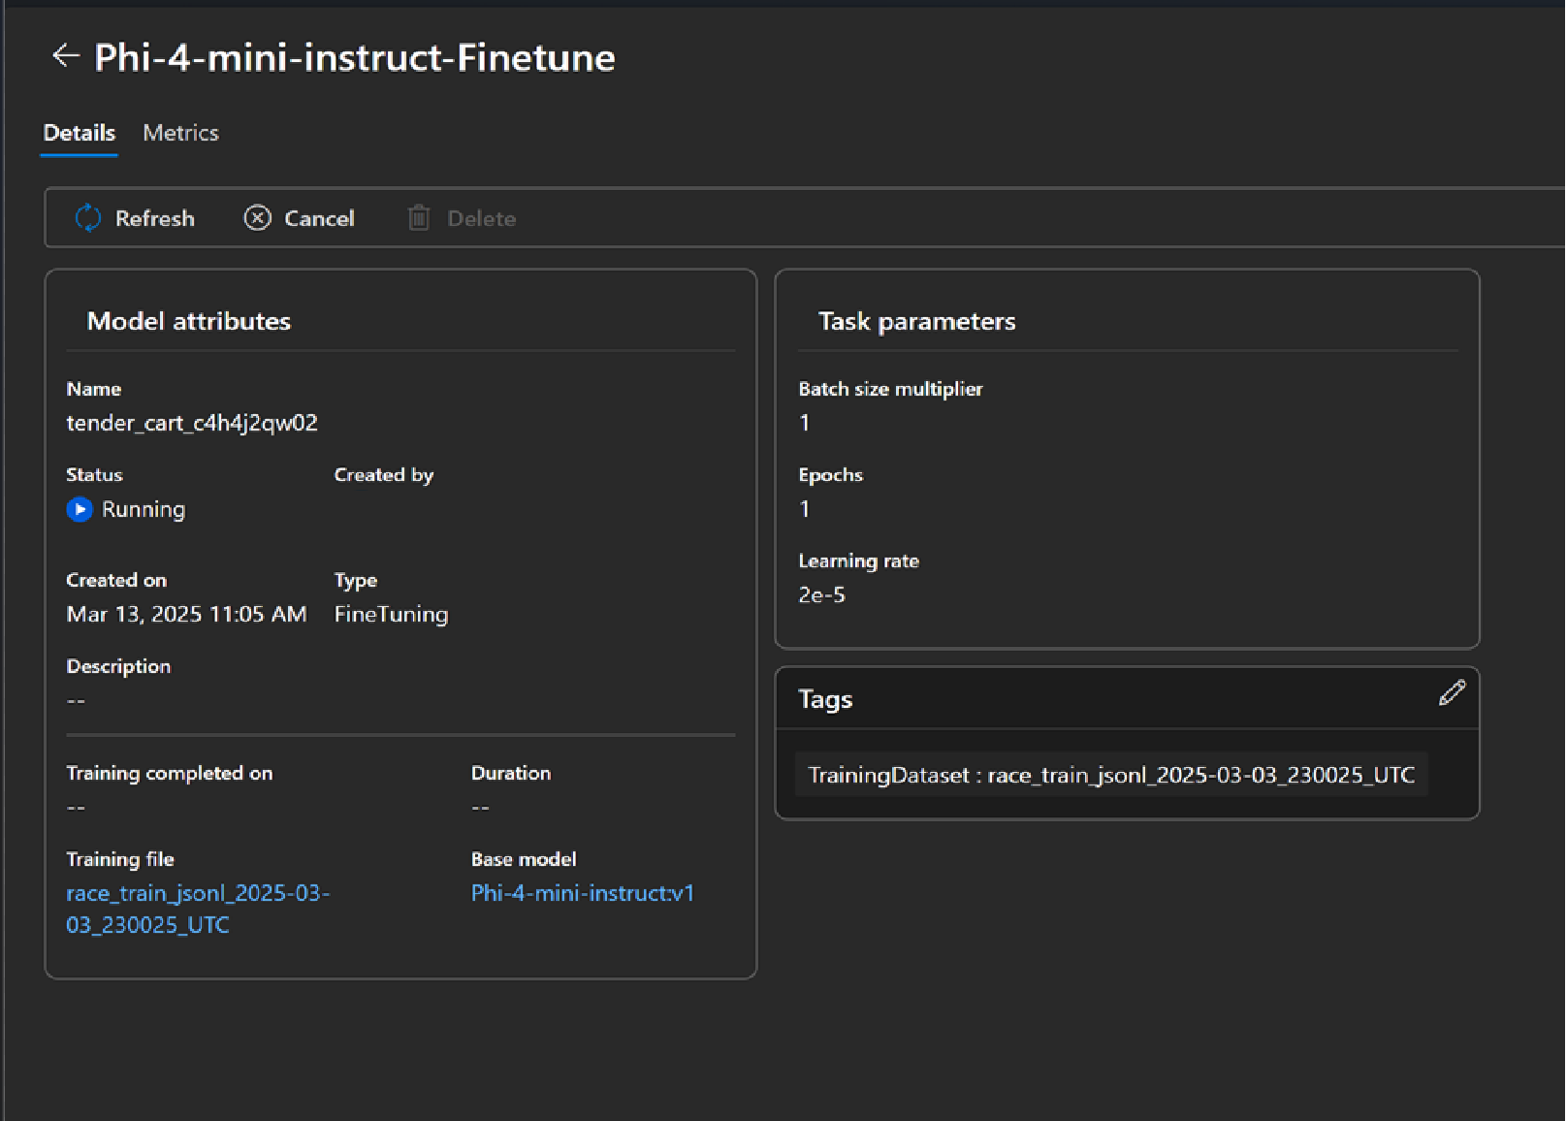Click the Cancel circle-x icon
This screenshot has height=1121, width=1567.
257,218
